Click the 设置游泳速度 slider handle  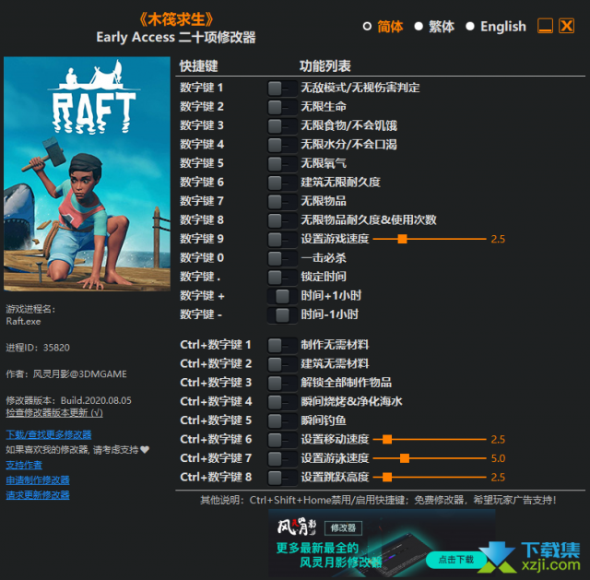pos(405,458)
